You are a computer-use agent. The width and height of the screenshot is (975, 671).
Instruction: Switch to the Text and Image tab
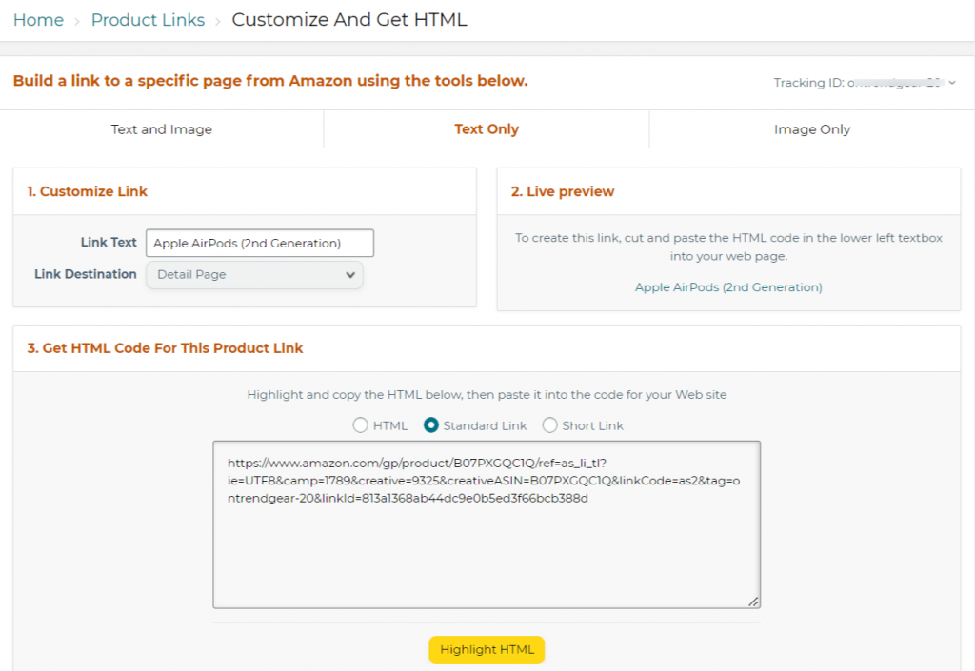coord(162,129)
